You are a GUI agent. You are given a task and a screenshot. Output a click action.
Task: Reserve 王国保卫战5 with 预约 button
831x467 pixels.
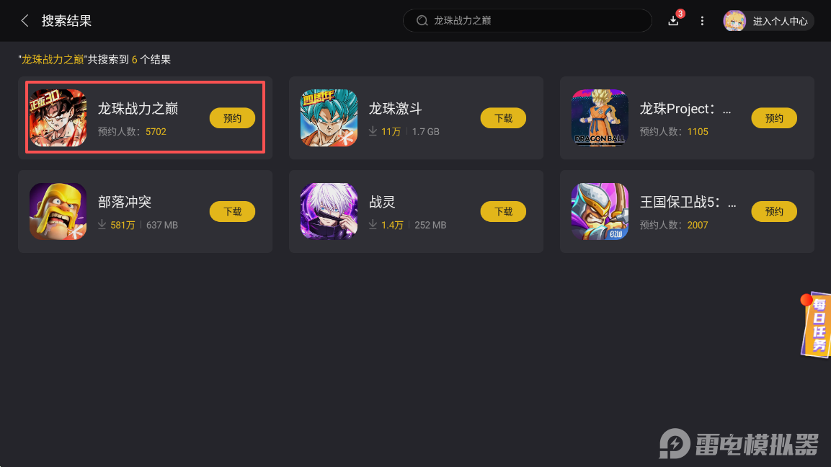click(774, 211)
